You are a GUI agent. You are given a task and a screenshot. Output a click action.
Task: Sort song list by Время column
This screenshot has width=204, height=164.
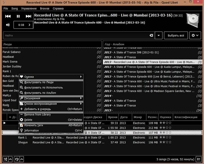113,117
